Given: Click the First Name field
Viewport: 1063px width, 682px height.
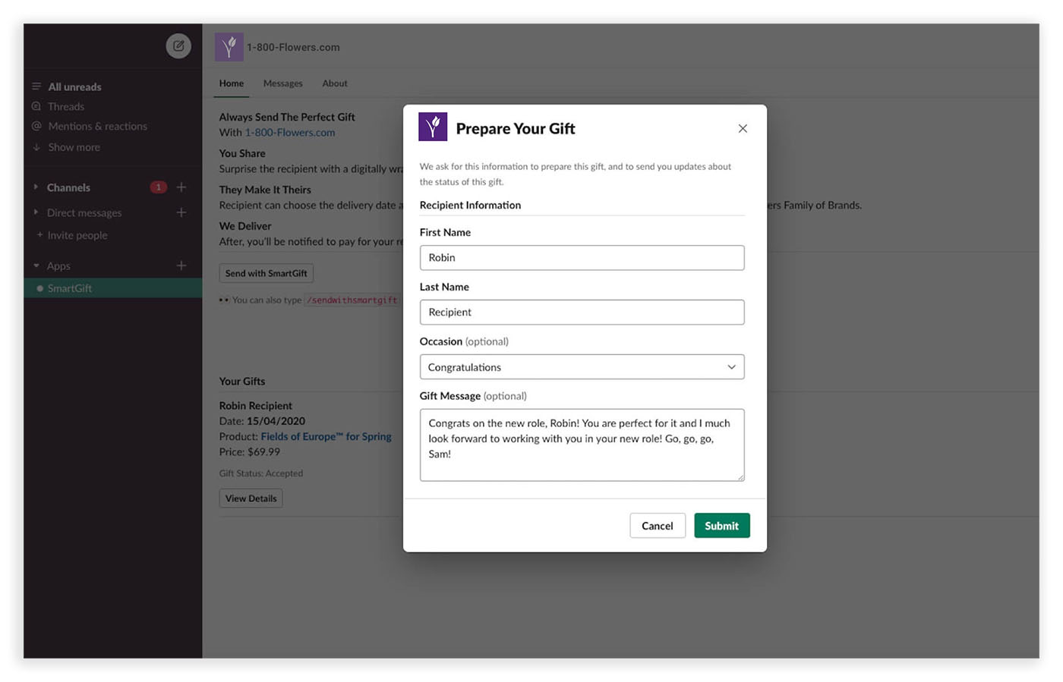Looking at the screenshot, I should pos(582,257).
